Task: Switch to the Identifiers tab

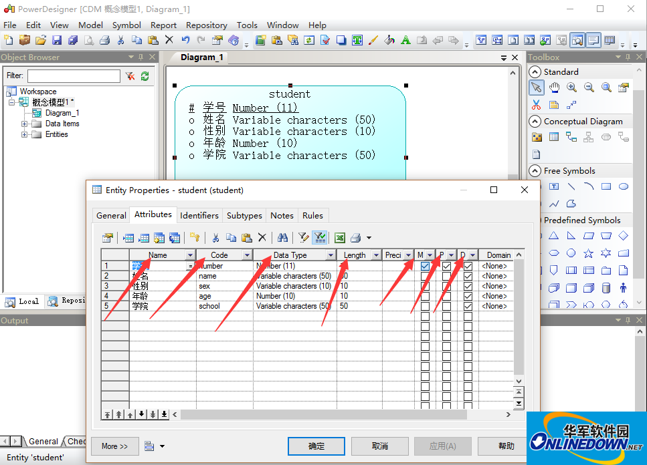Action: [x=199, y=215]
